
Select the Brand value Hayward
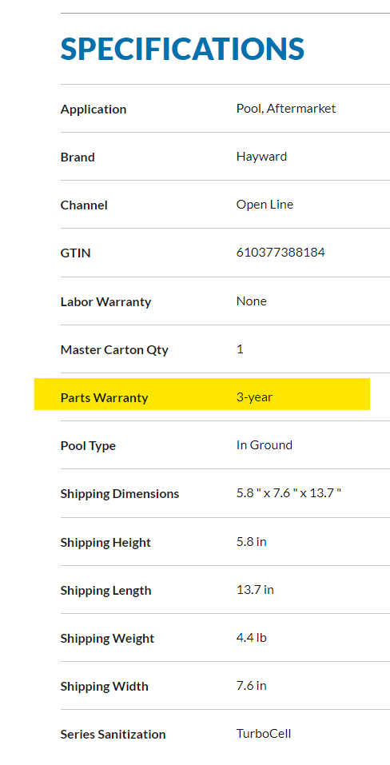click(x=262, y=157)
